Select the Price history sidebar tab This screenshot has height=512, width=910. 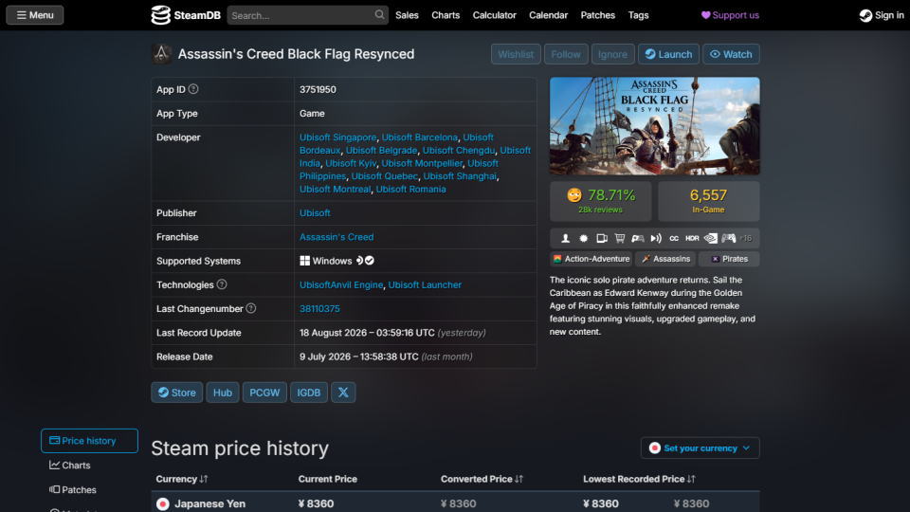click(x=89, y=441)
